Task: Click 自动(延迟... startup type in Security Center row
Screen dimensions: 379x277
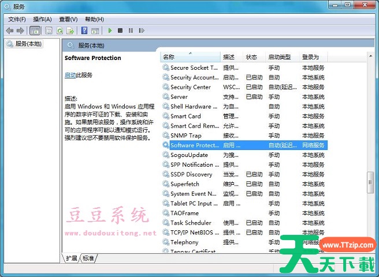Action: pyautogui.click(x=283, y=87)
